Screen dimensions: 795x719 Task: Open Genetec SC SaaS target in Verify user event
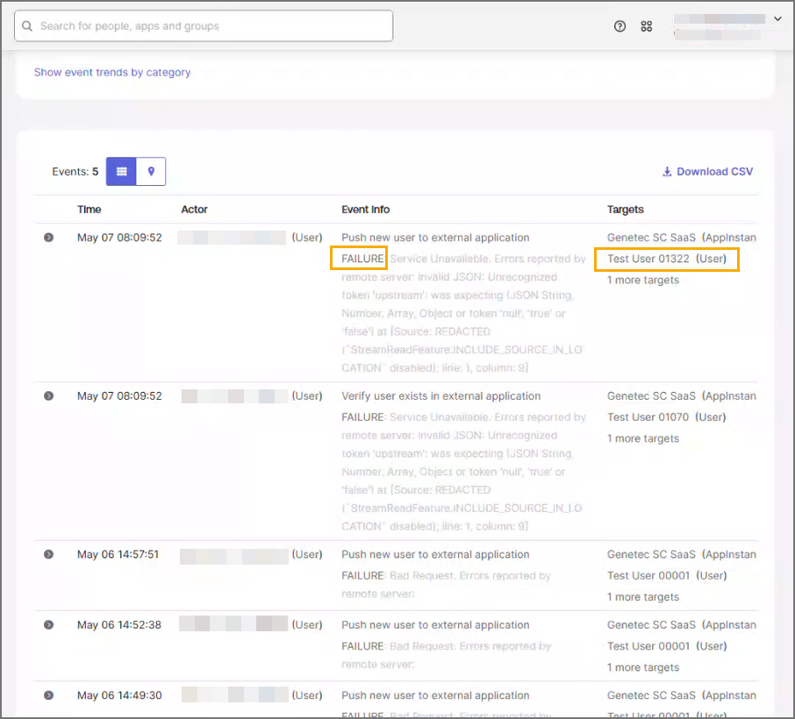[x=682, y=396]
